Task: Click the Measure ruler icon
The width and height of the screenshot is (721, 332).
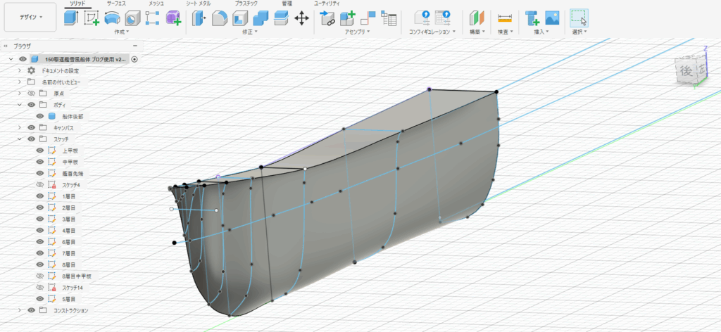Action: 504,18
